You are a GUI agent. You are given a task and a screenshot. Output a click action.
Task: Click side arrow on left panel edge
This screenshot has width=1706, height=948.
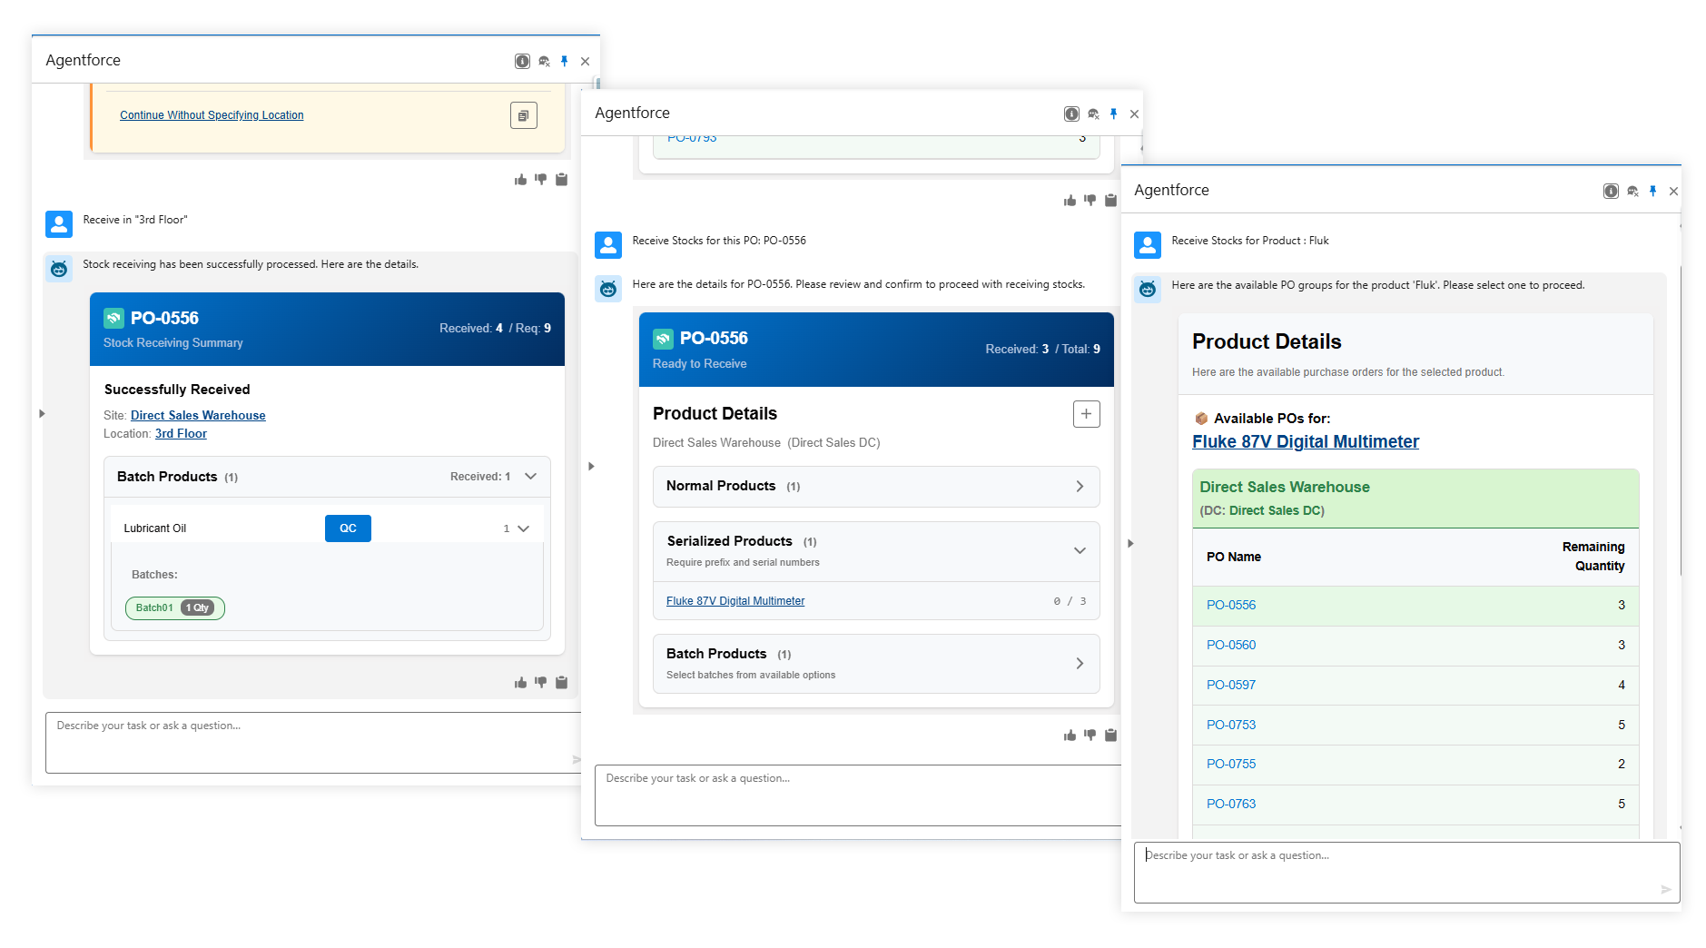tap(42, 414)
